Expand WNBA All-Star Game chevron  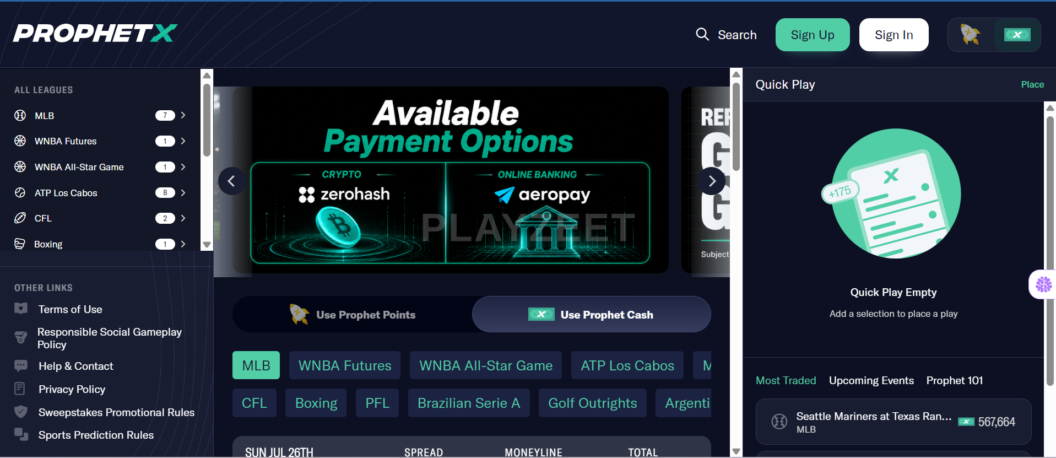[x=183, y=166]
